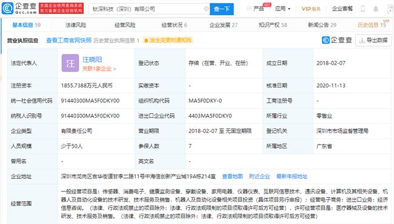
Task: Focus the company name search field
Action: point(149,9)
